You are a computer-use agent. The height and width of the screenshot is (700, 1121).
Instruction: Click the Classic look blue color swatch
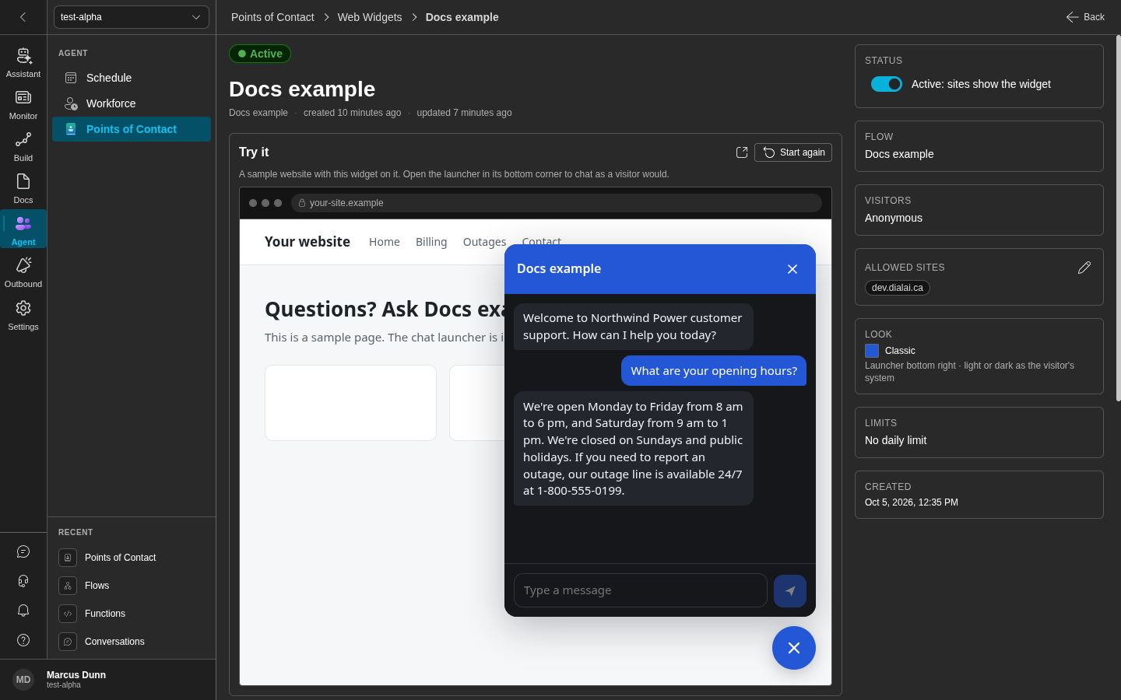click(x=872, y=351)
